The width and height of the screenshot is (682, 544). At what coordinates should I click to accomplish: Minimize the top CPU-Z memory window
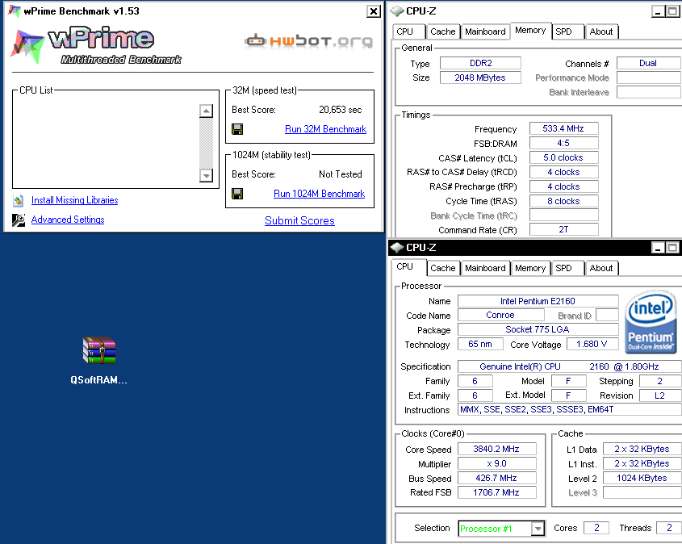point(658,11)
